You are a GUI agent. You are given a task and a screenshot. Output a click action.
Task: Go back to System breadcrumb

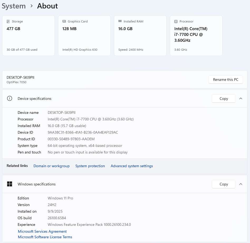[14, 6]
